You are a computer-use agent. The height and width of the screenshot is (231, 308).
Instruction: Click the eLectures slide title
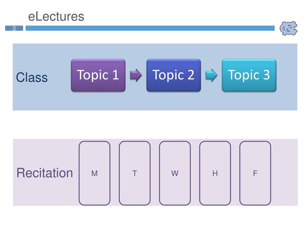click(56, 16)
